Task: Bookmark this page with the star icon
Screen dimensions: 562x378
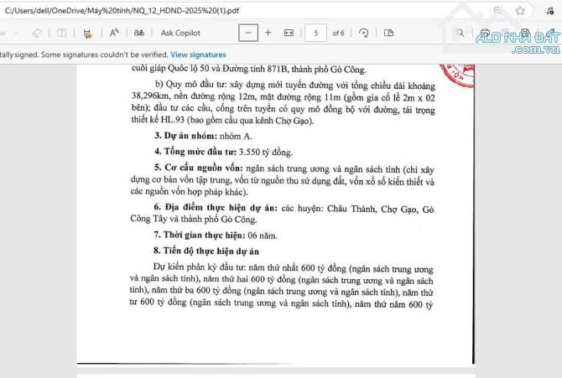Action: click(520, 11)
